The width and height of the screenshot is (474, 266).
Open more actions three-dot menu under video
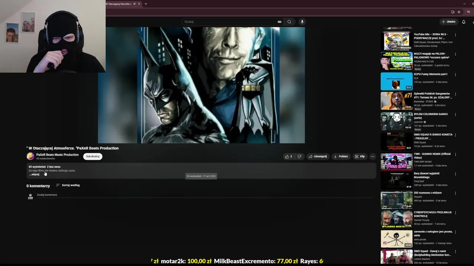373,156
